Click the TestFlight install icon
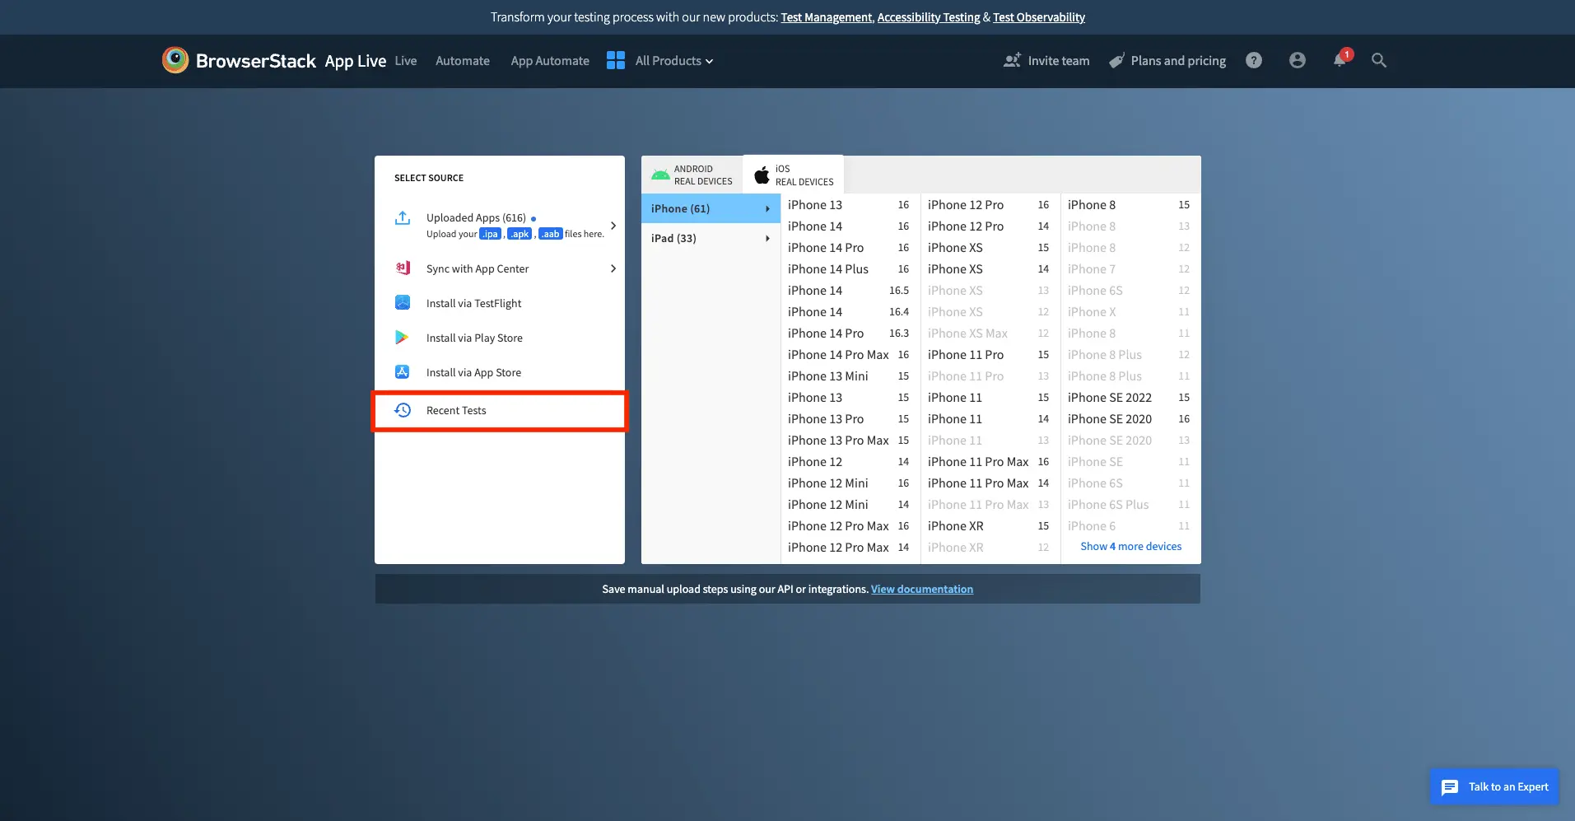Image resolution: width=1575 pixels, height=821 pixels. click(403, 303)
